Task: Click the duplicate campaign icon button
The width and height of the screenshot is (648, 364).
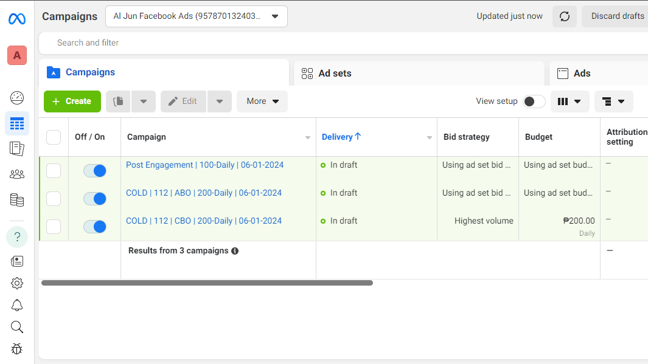Action: tap(119, 101)
